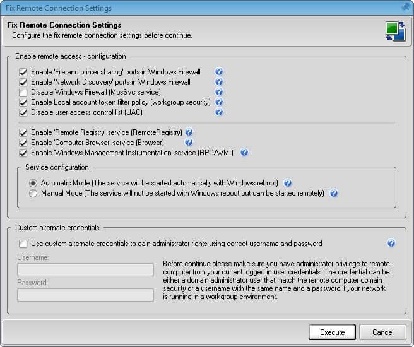This screenshot has height=347, width=414.
Task: Click help icon next to File and printer sharing
Action: pos(219,72)
